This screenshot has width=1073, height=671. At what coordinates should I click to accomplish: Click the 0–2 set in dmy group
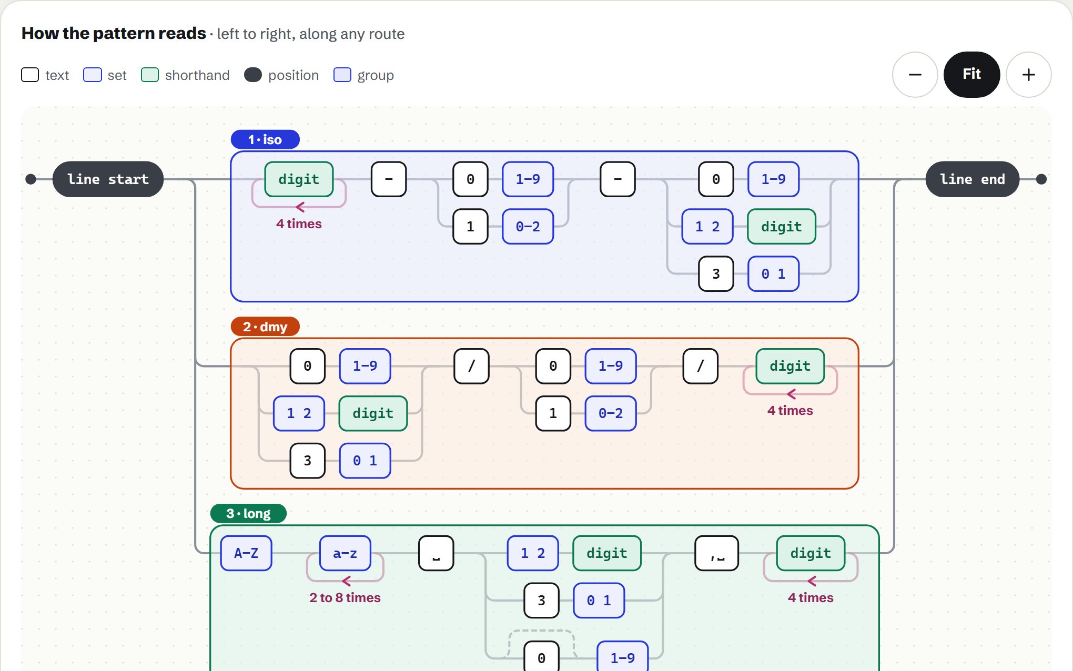tap(611, 413)
